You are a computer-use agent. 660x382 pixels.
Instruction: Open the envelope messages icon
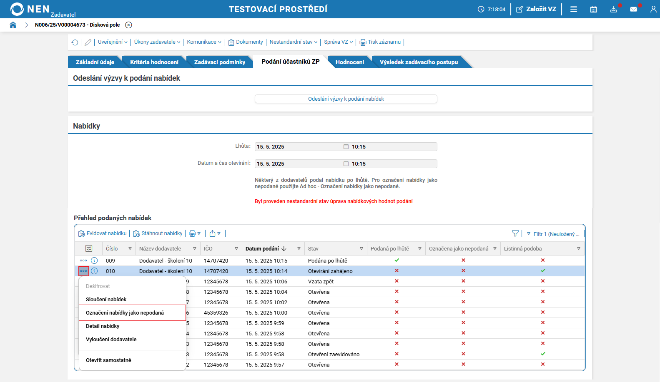[x=633, y=9]
